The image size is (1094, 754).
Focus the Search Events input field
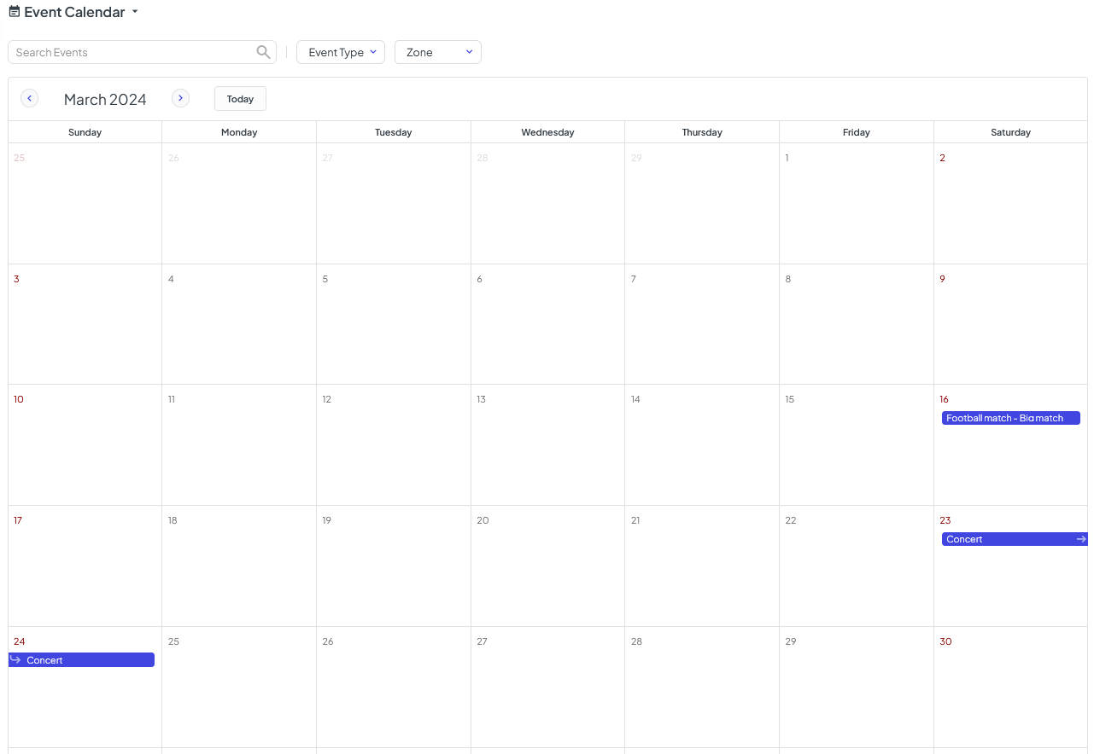coord(142,52)
